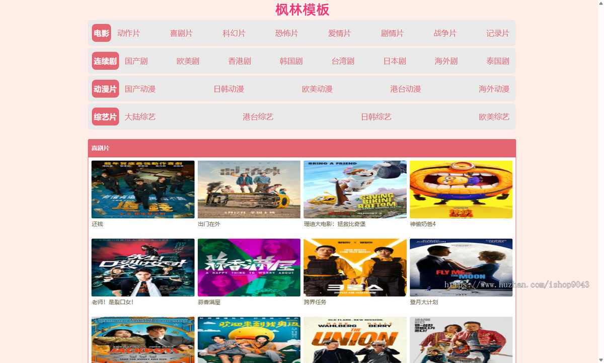Open the 跨界任务 poster
This screenshot has width=604, height=363.
click(x=355, y=268)
